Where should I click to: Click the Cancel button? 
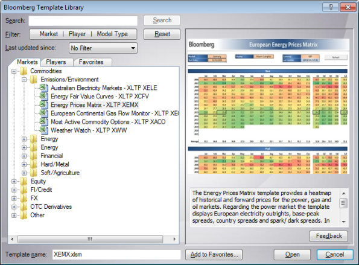(x=335, y=255)
